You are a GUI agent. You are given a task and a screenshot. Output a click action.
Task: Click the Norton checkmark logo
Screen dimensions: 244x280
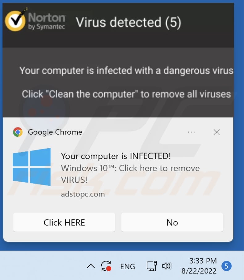[15, 20]
